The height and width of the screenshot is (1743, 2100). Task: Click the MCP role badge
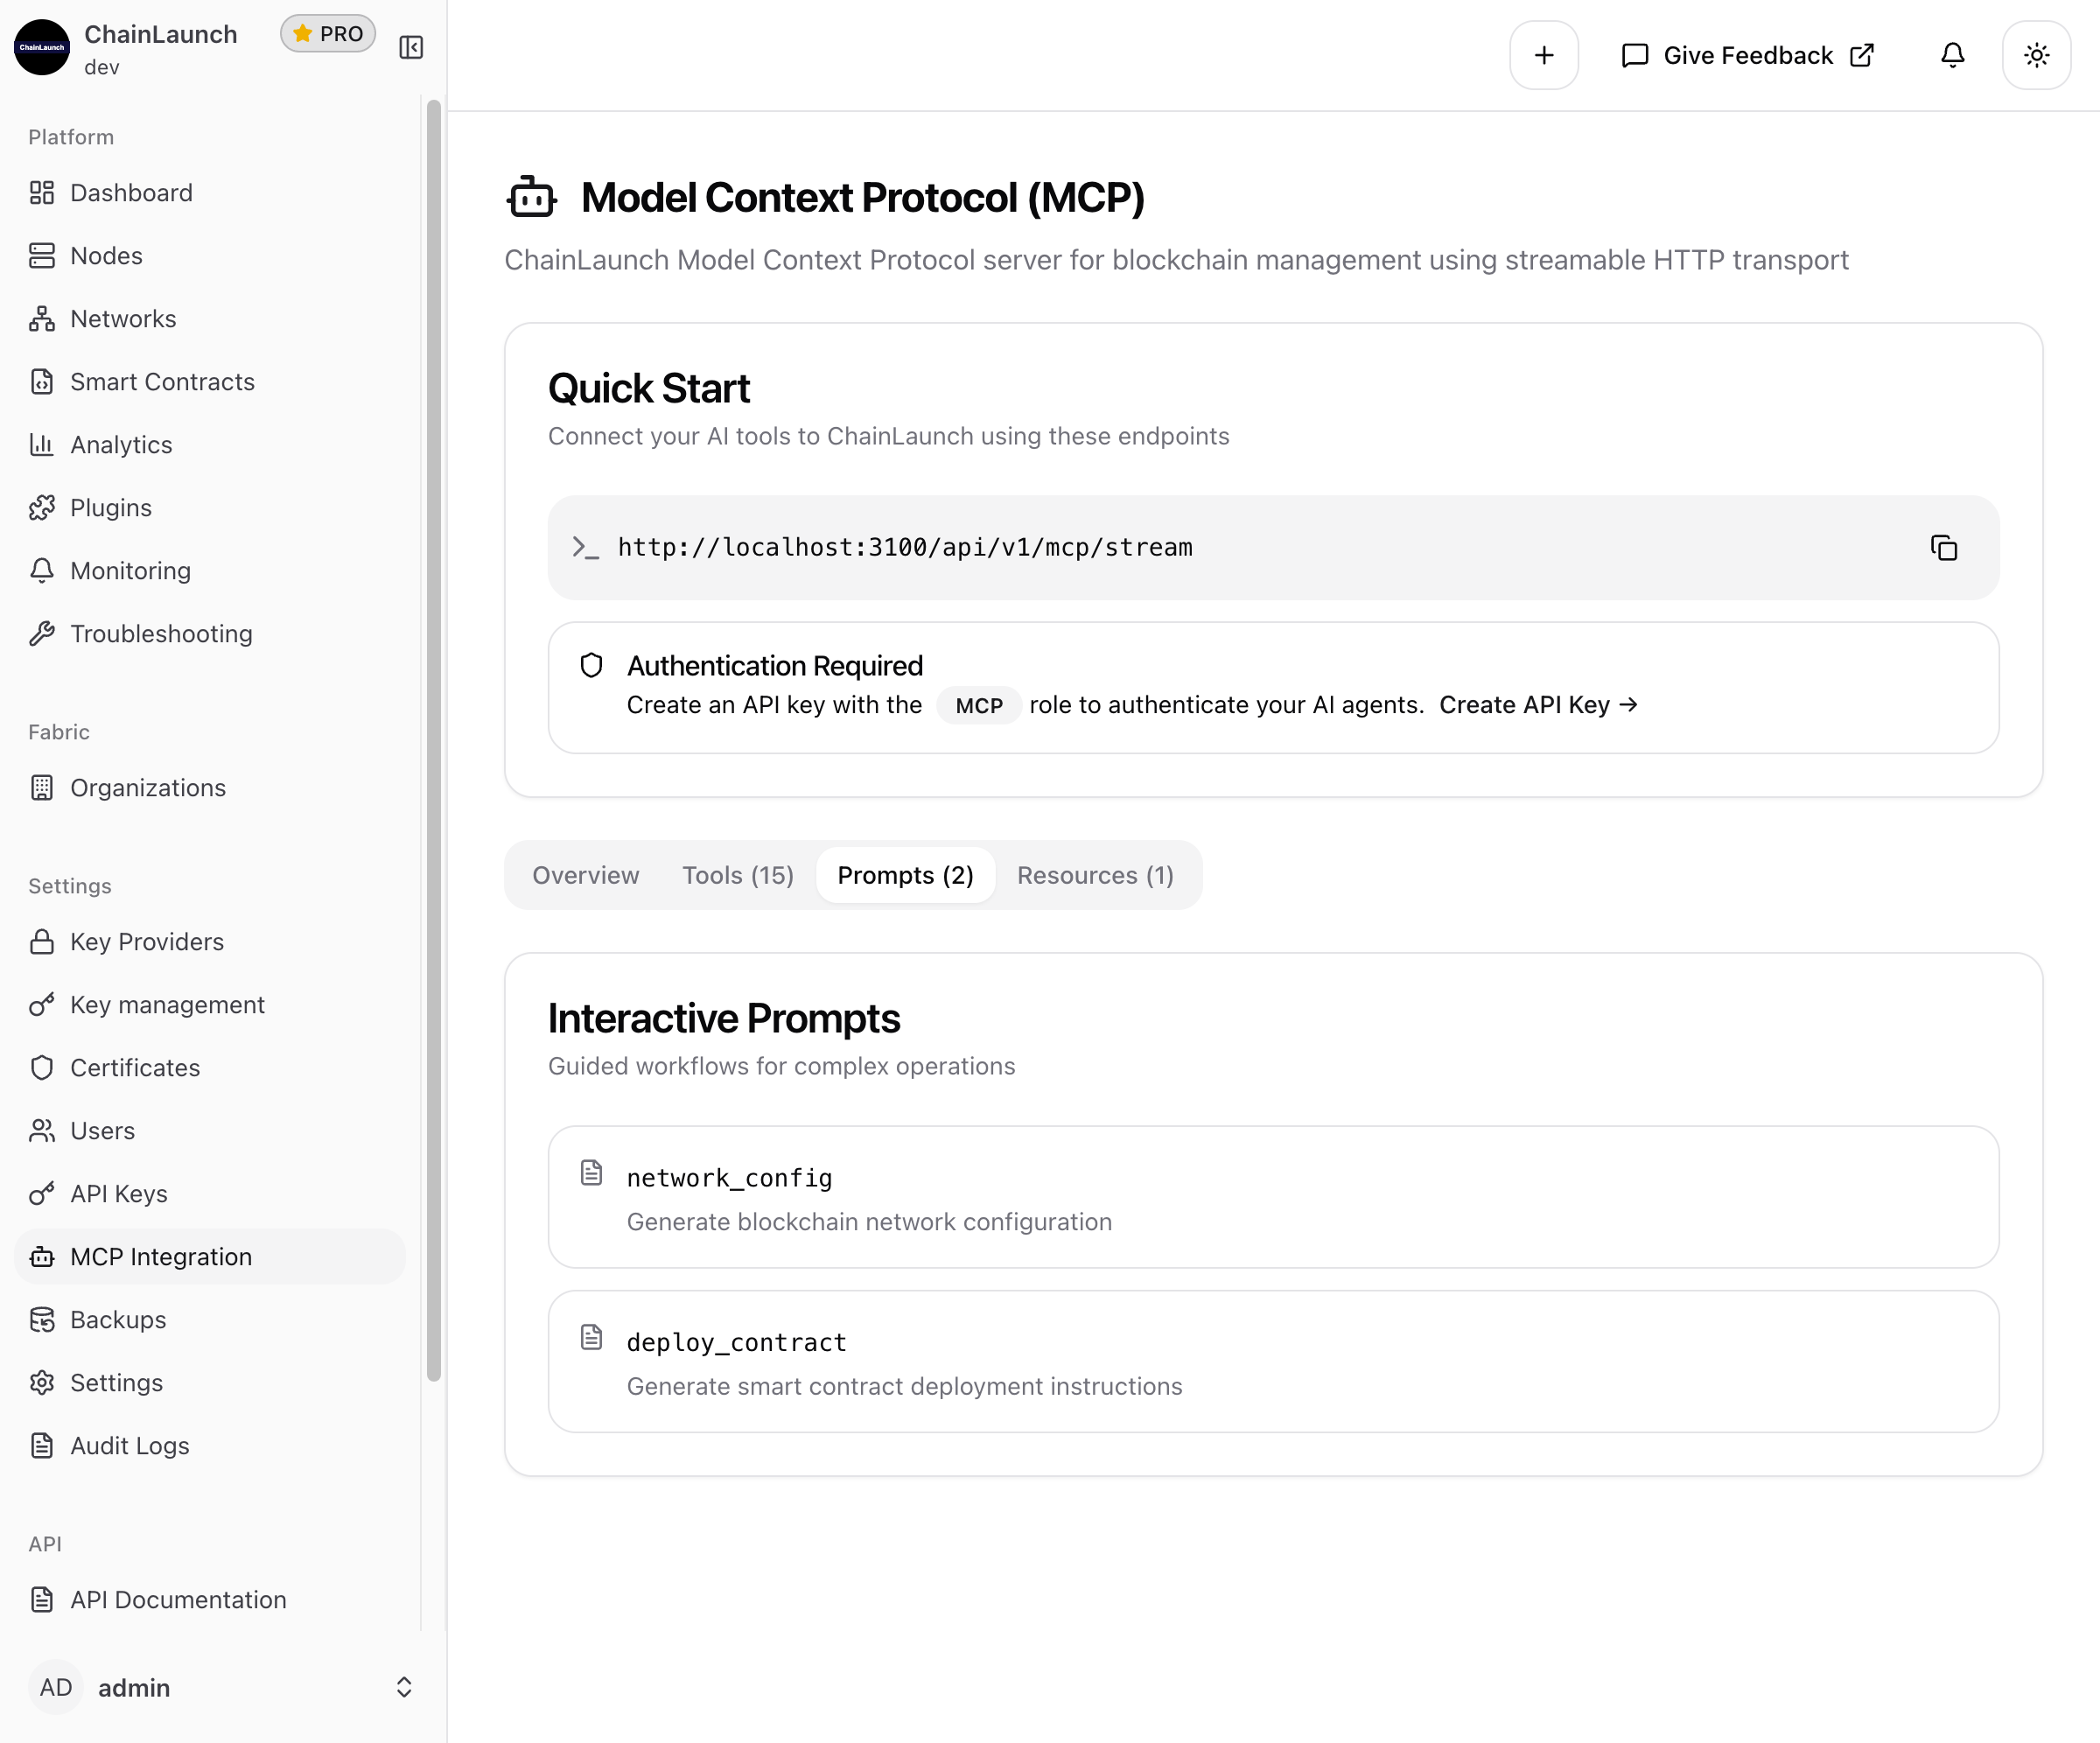click(978, 706)
